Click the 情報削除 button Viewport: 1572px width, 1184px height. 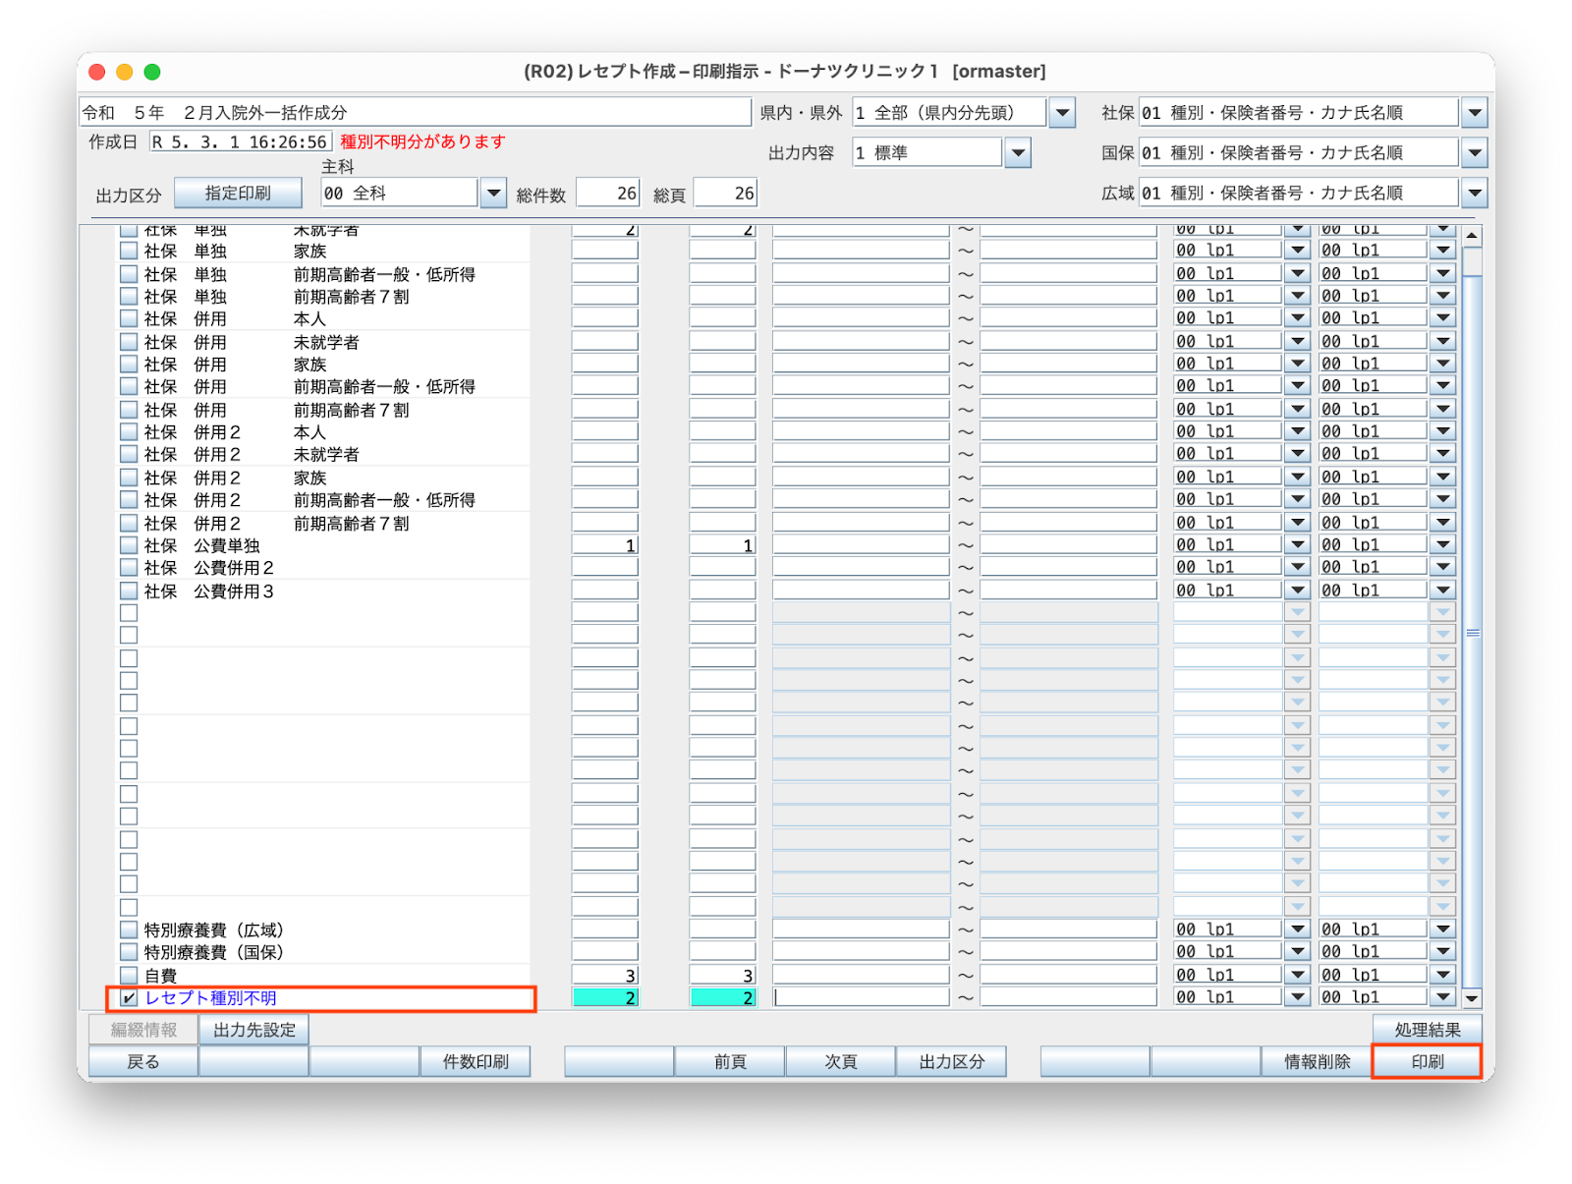pos(1317,1061)
